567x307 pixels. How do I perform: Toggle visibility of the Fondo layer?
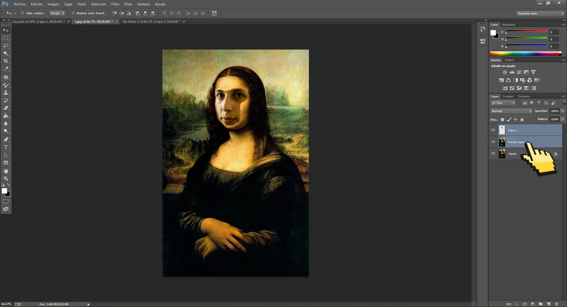pyautogui.click(x=493, y=154)
